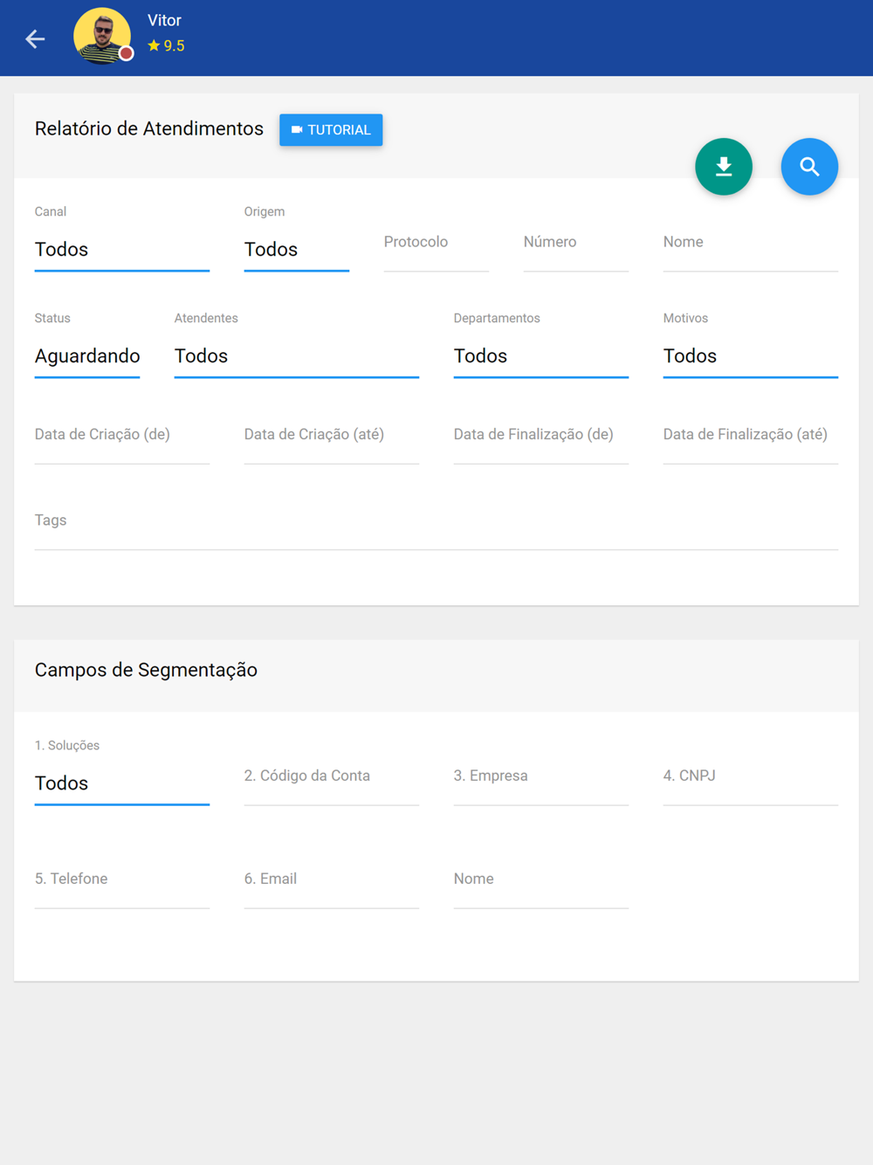Click the blue search magnifier icon
The height and width of the screenshot is (1165, 873).
coord(808,166)
